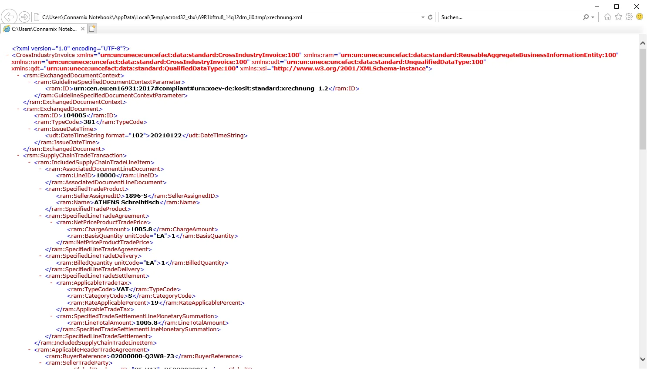Click the smiley feedback icon

coord(640,17)
